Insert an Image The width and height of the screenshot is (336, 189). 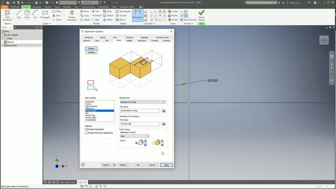(x=173, y=12)
